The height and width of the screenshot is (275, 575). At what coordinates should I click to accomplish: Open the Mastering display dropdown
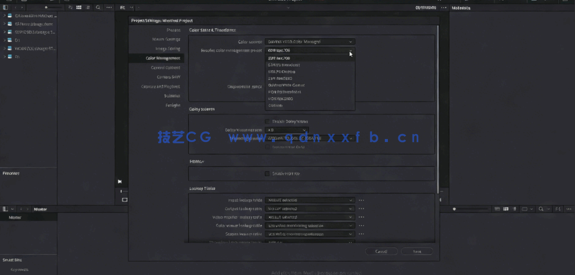coord(310,139)
